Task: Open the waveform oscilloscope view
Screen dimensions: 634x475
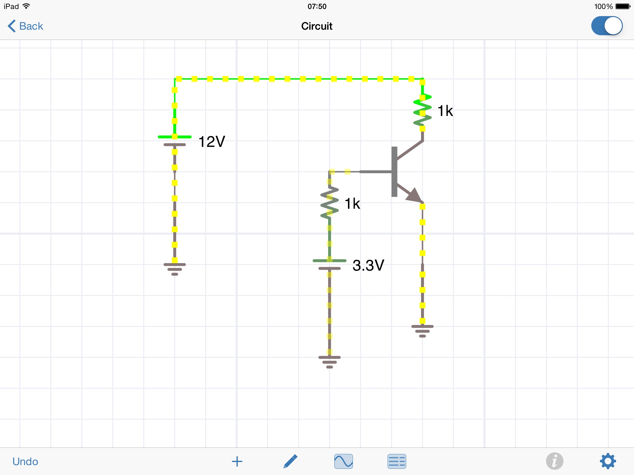Action: coord(343,461)
